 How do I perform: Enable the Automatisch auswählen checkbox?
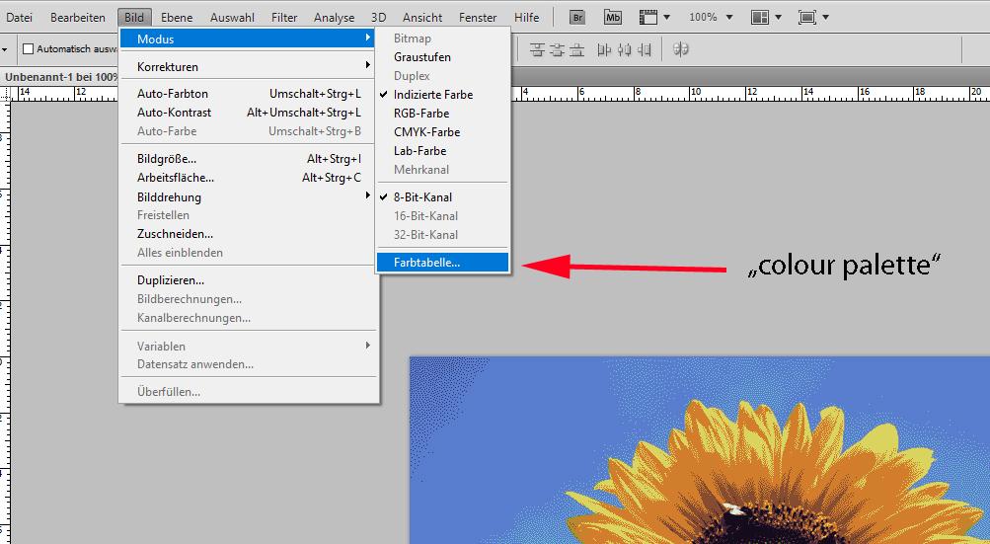(28, 48)
